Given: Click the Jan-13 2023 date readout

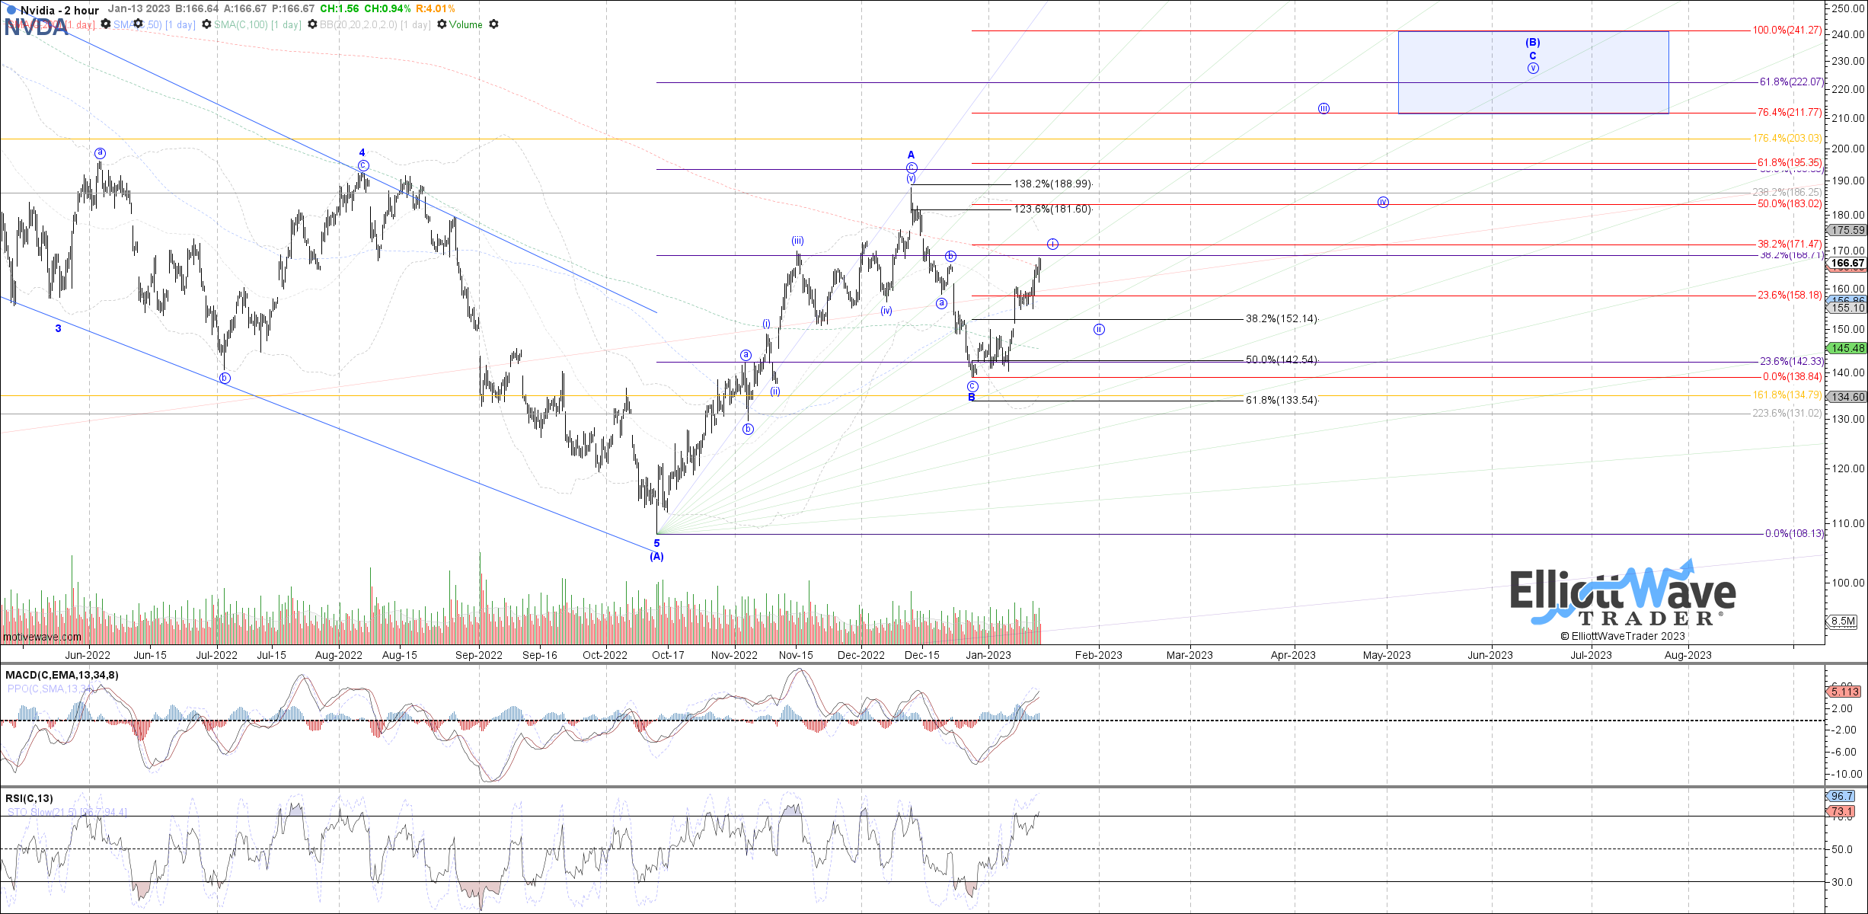Looking at the screenshot, I should 139,9.
